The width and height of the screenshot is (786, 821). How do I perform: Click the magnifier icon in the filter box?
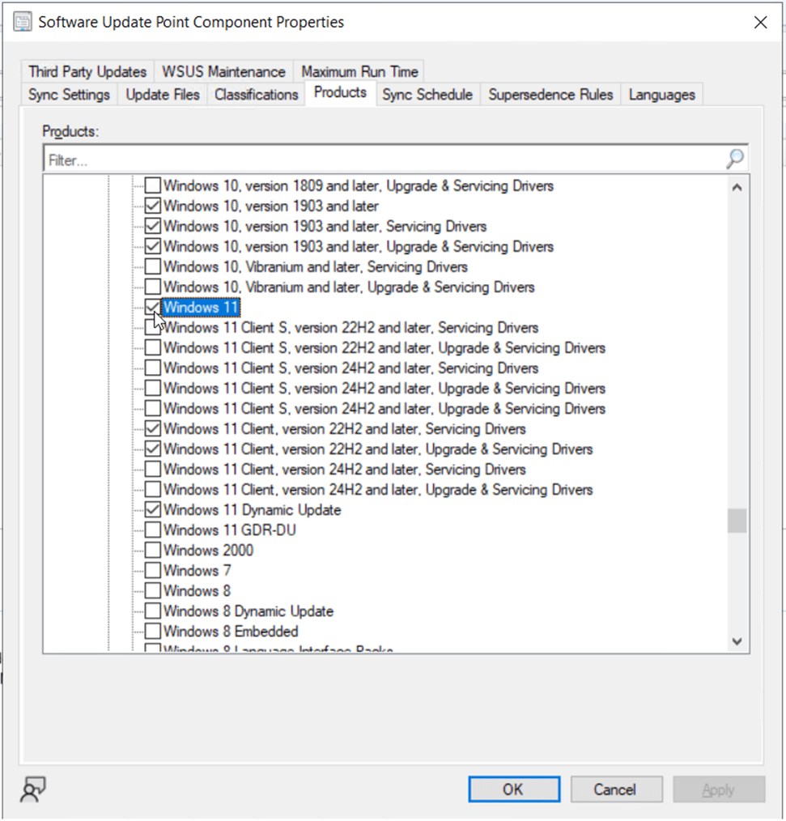click(x=734, y=160)
